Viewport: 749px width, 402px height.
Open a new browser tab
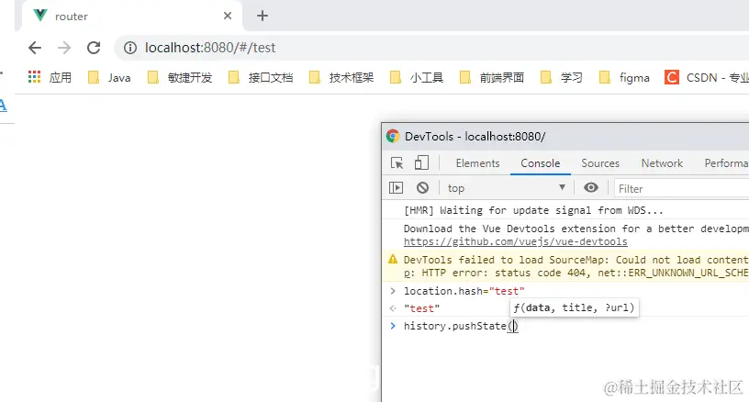[263, 16]
